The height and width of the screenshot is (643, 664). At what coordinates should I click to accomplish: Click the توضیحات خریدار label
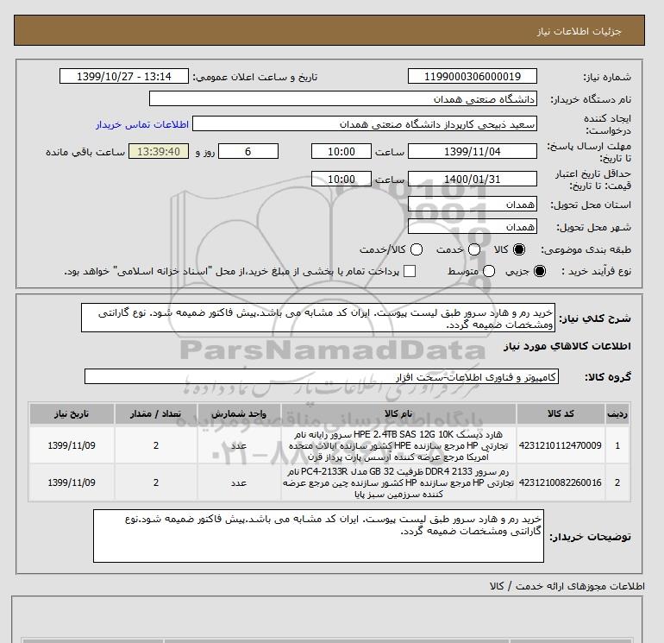[x=590, y=537]
